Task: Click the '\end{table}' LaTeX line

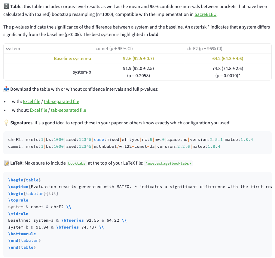Action: click(x=22, y=247)
